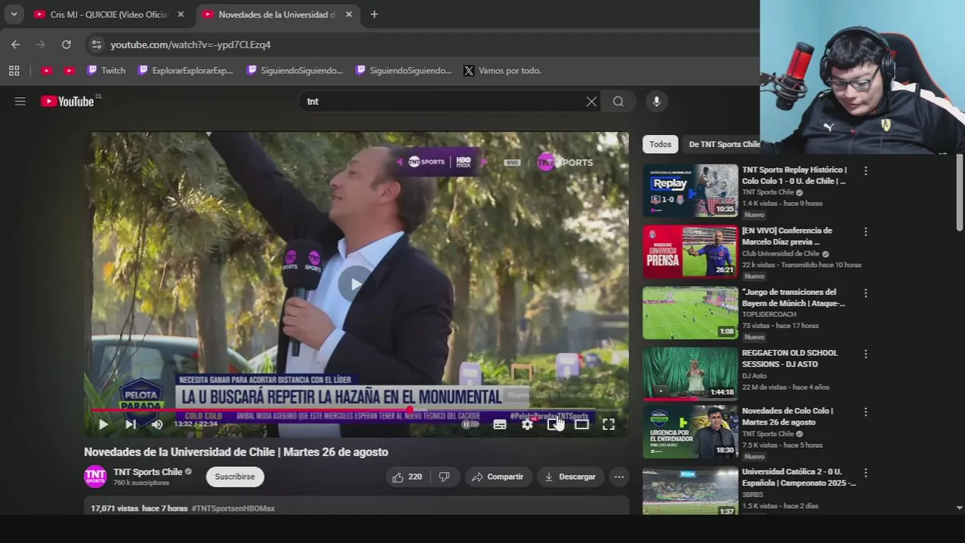Open first YouTube bookmark icon

click(46, 70)
